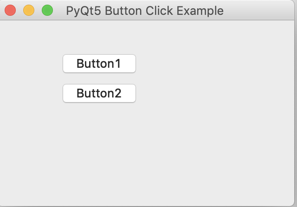Focus the window by clicking its title text

(145, 10)
